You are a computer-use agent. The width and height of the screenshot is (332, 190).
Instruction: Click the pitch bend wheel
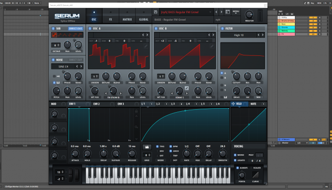tap(70, 175)
